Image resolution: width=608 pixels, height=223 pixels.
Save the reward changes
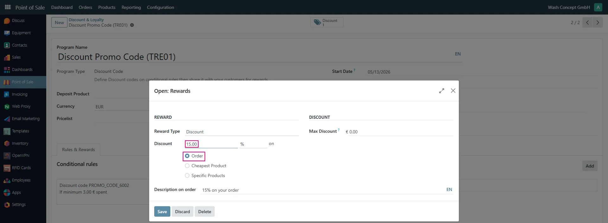click(x=162, y=212)
